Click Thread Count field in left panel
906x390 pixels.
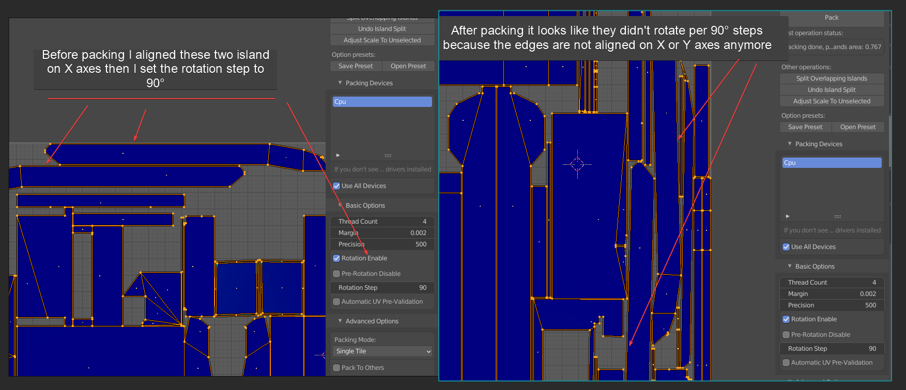382,222
